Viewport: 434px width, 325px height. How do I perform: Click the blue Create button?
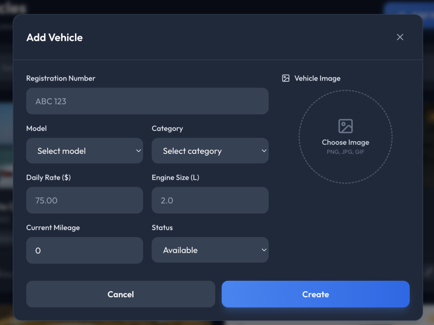tap(316, 294)
